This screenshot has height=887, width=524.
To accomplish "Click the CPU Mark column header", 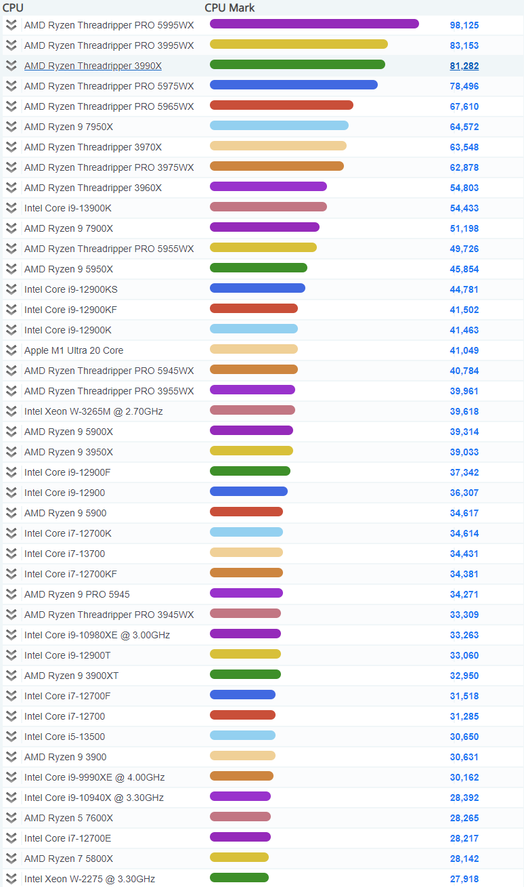I will [x=230, y=7].
